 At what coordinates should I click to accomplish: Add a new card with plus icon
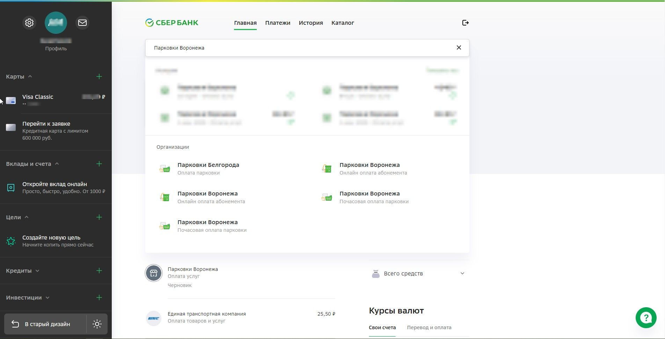[x=99, y=76]
